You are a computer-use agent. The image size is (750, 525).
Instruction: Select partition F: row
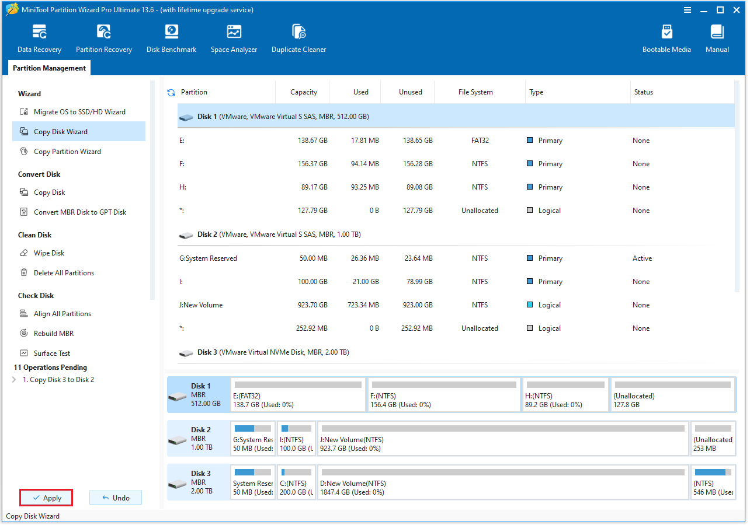point(456,164)
